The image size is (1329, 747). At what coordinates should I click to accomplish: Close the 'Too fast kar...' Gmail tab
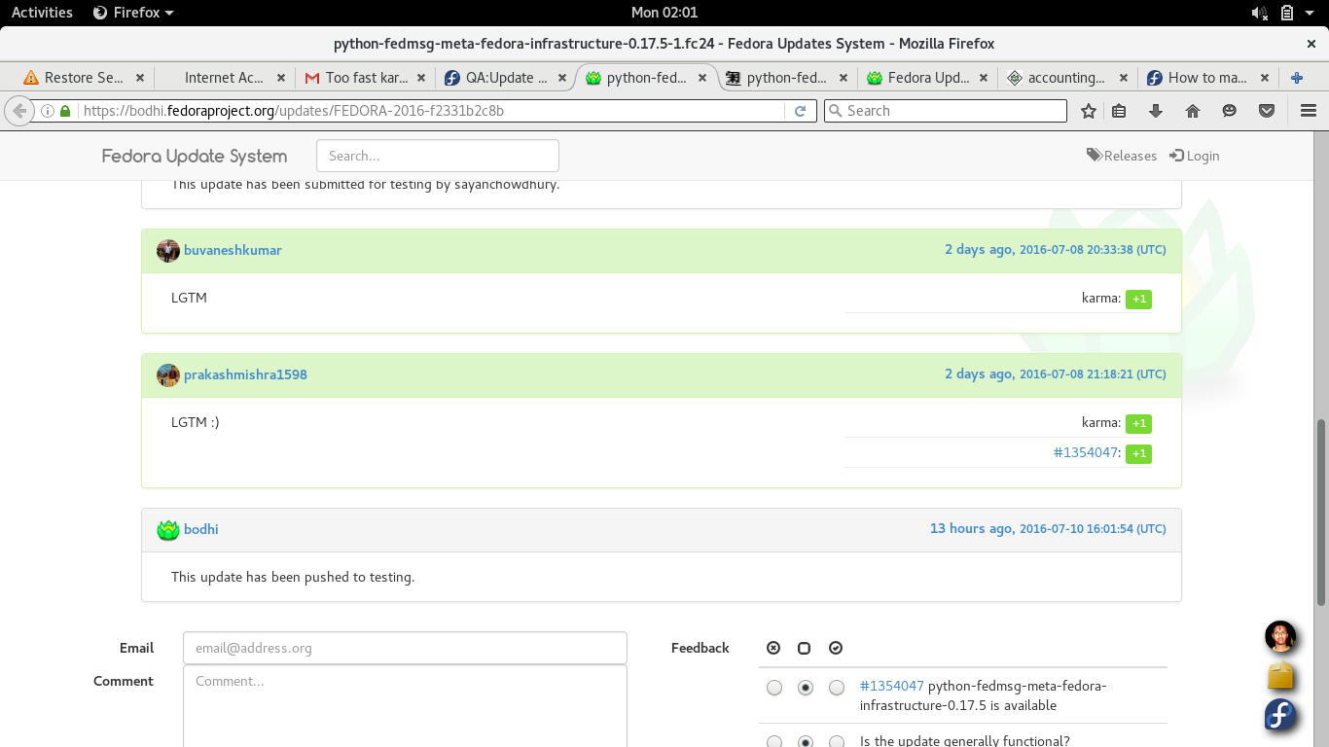click(421, 78)
